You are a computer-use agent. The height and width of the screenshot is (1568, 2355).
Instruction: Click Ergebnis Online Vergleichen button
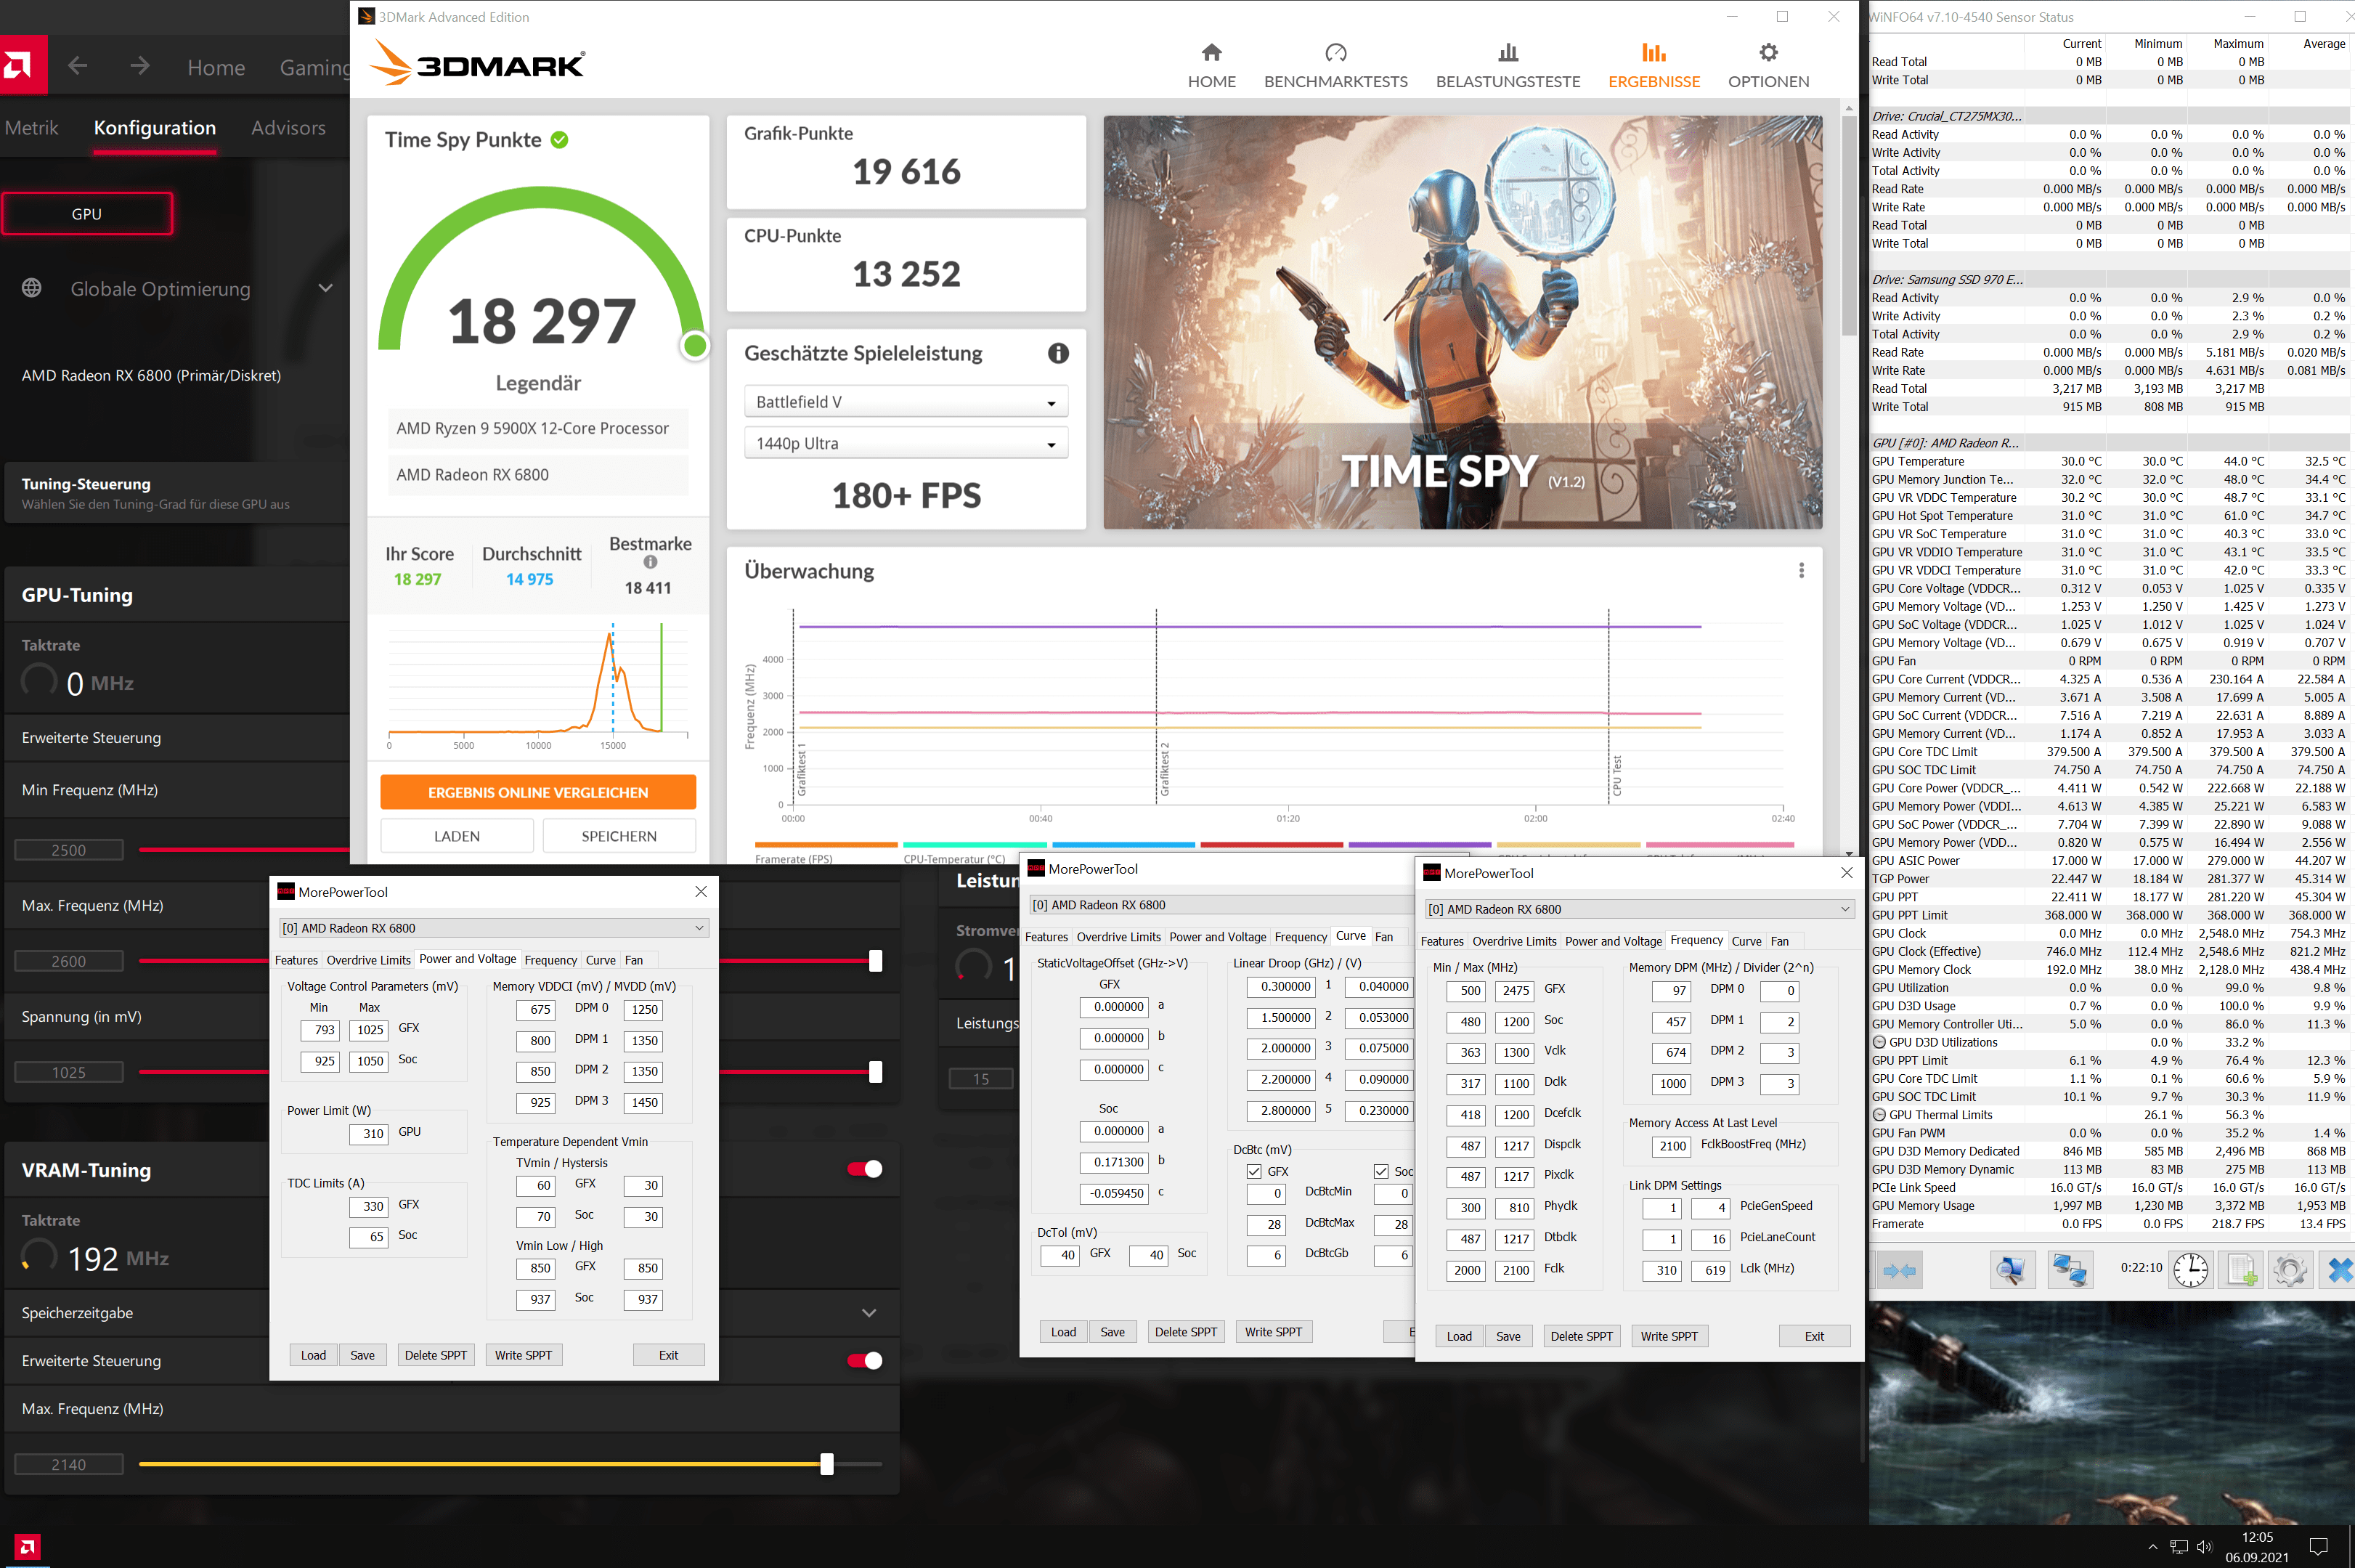pos(538,792)
